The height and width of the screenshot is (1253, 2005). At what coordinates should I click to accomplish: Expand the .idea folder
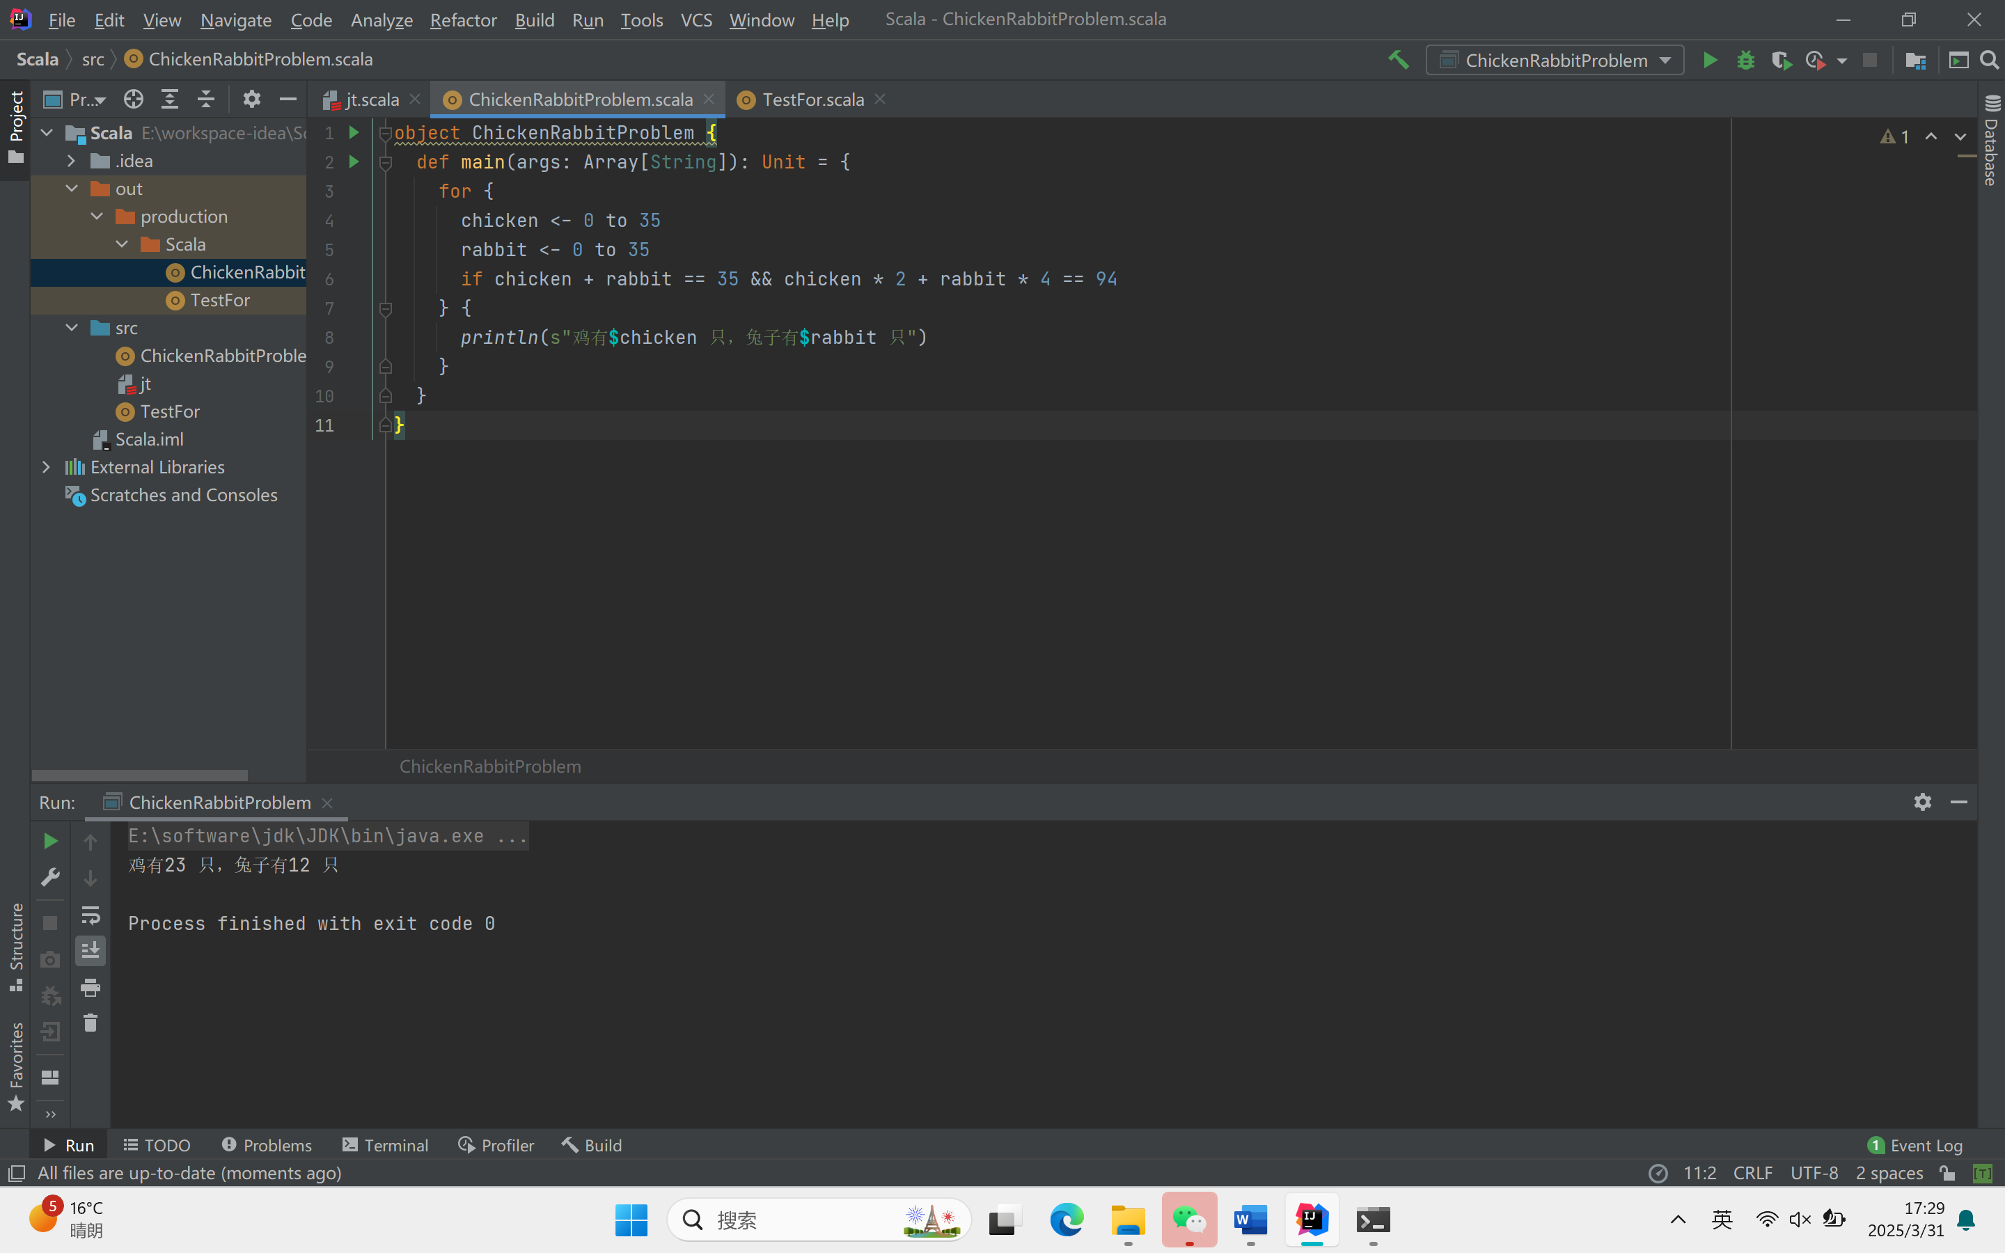coord(71,161)
